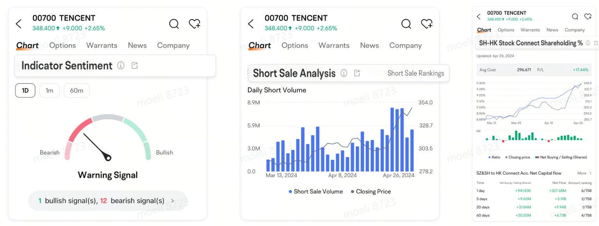Tap the heart-plus icon in Short Sale panel
Image resolution: width=599 pixels, height=226 pixels.
[427, 24]
